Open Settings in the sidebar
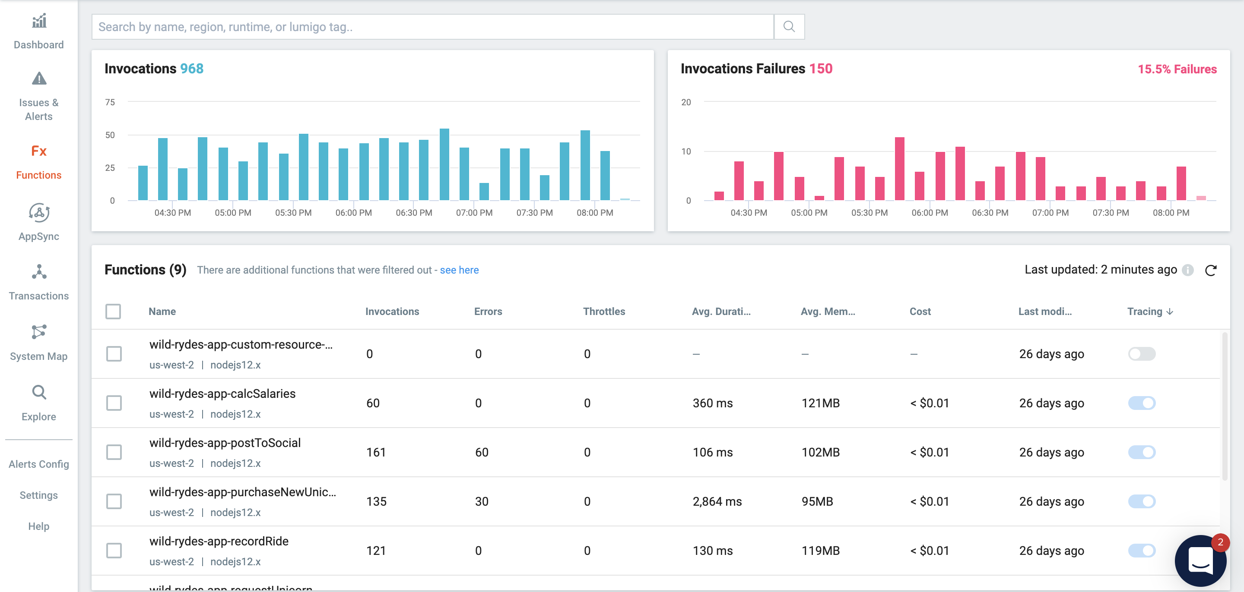This screenshot has width=1244, height=592. tap(38, 495)
